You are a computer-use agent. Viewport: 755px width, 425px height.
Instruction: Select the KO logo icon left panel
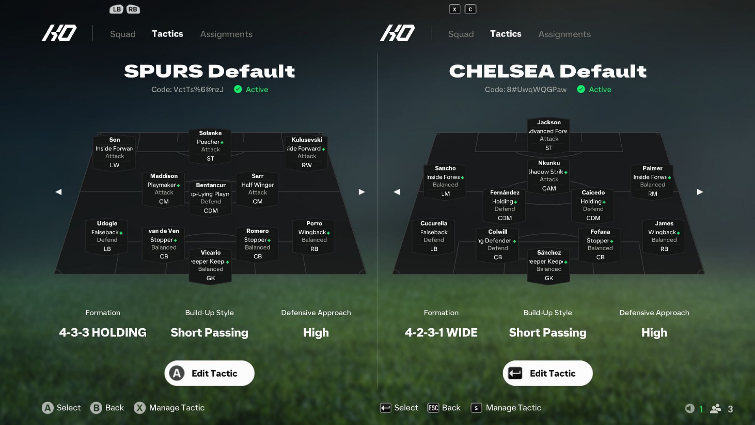click(x=59, y=33)
